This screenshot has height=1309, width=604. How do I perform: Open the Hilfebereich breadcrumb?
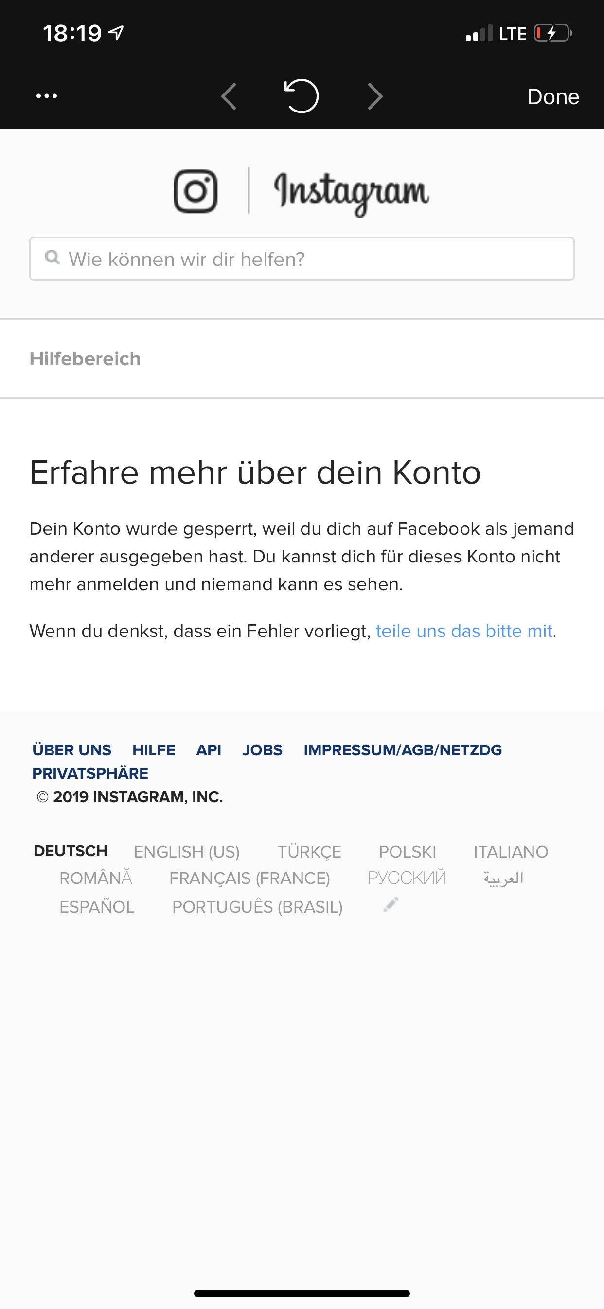[x=85, y=359]
